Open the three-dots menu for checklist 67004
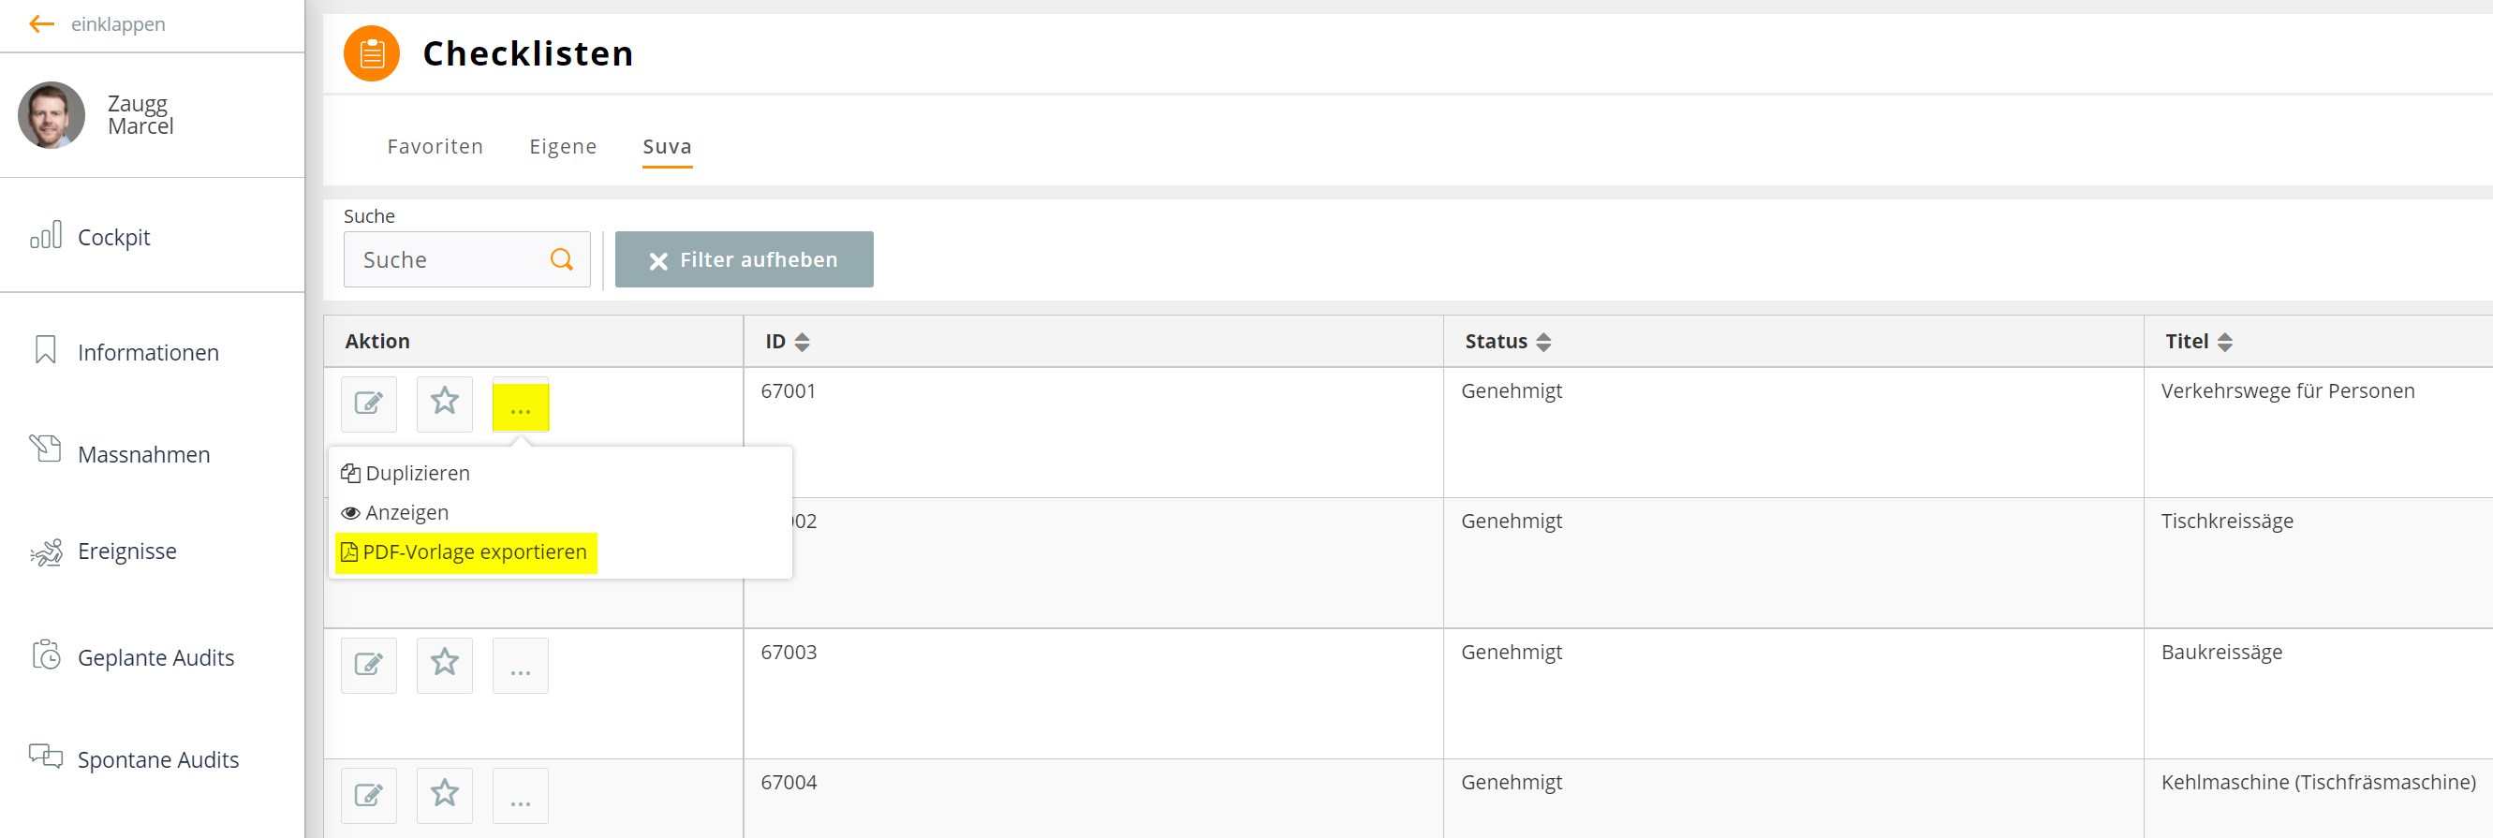The height and width of the screenshot is (838, 2493). (x=521, y=796)
